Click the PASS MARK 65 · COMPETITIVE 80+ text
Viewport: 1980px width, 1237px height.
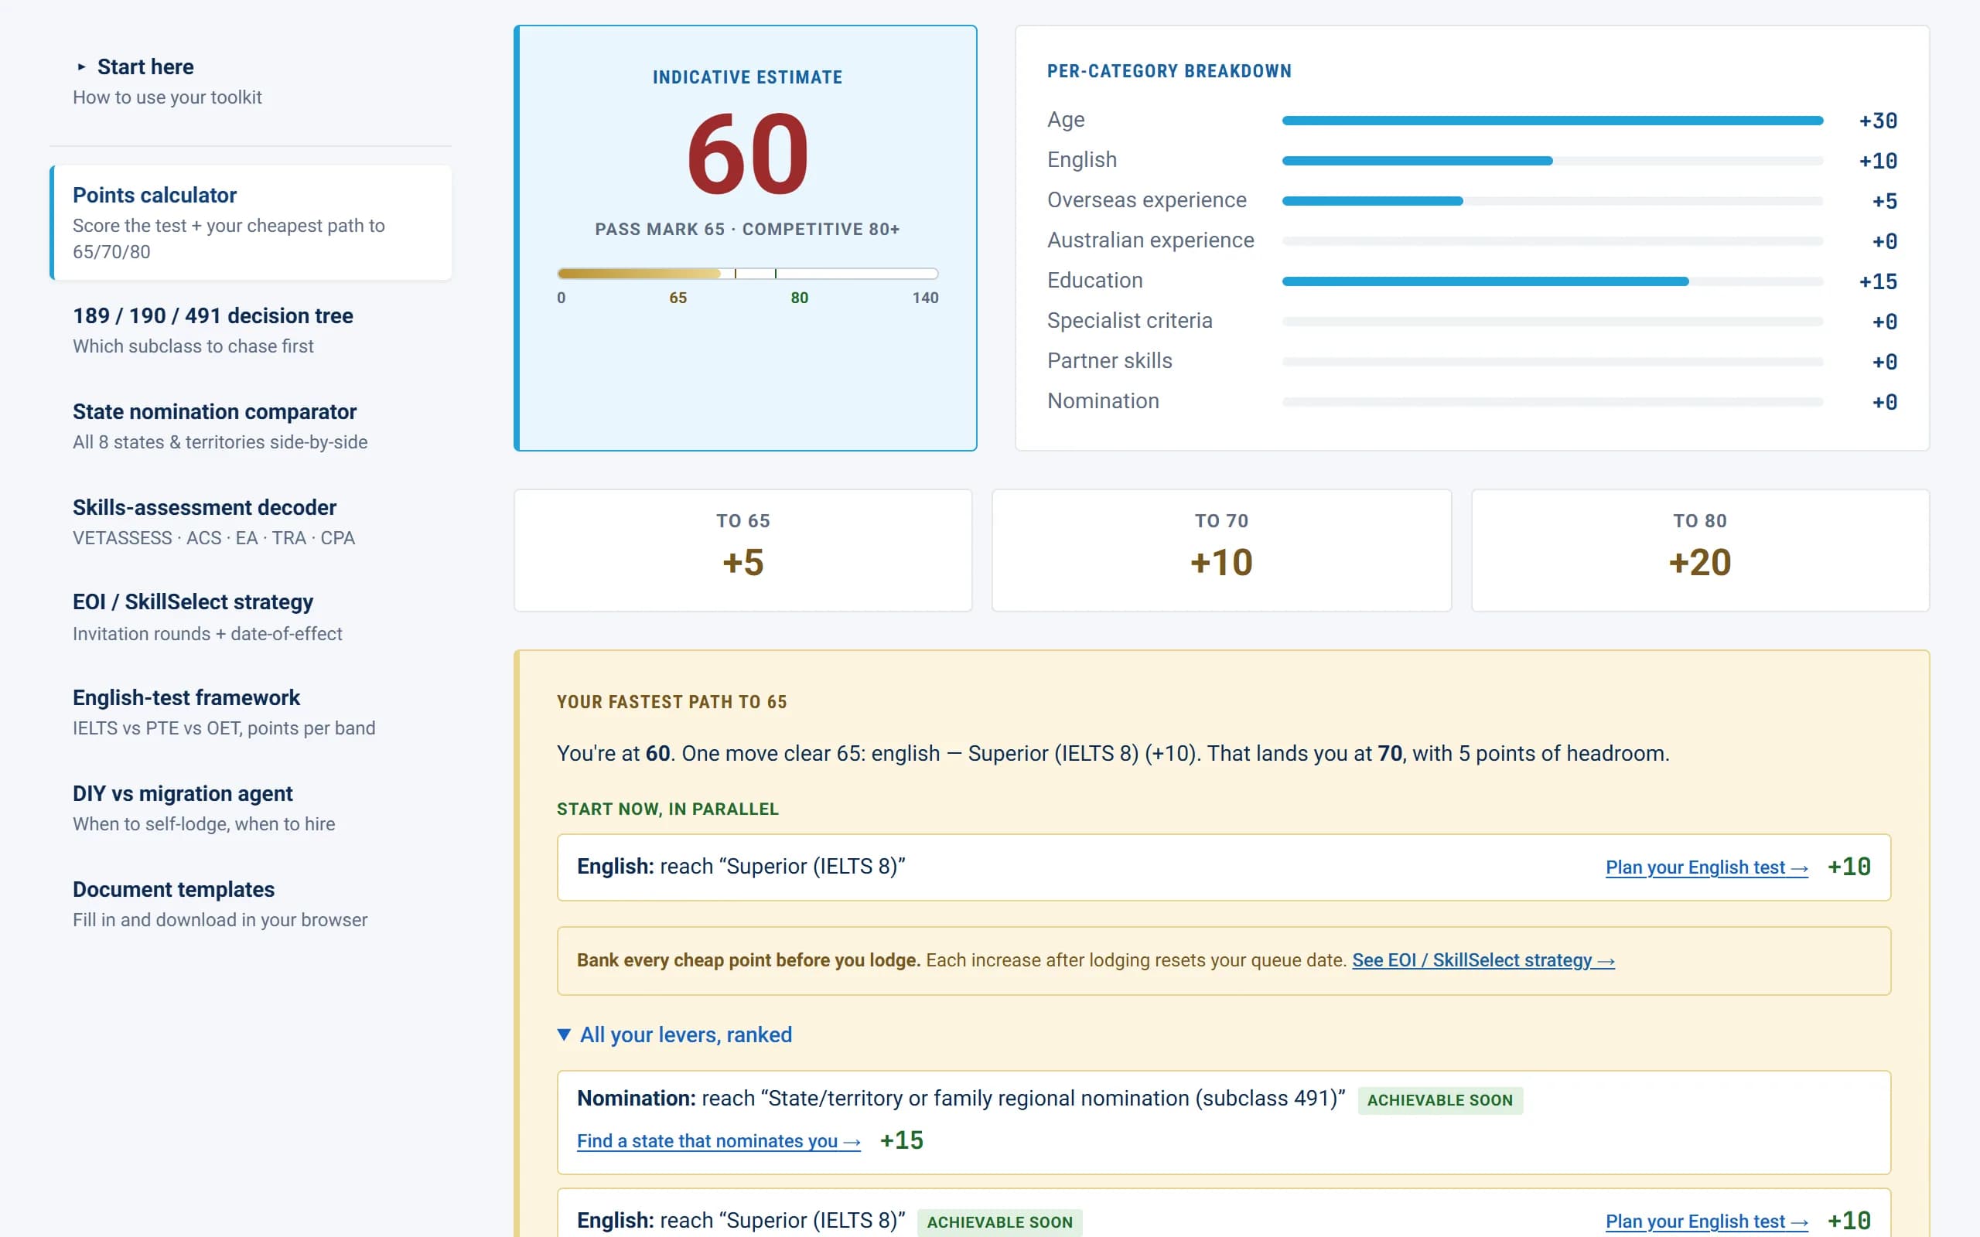747,229
